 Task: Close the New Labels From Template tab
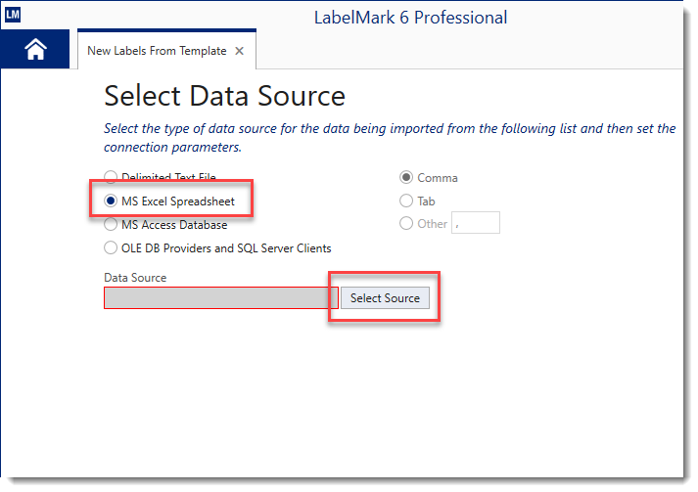click(x=240, y=51)
